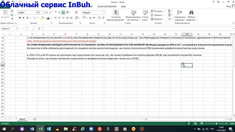Click accounting currency format icon
The height and width of the screenshot is (132, 235).
84,18
